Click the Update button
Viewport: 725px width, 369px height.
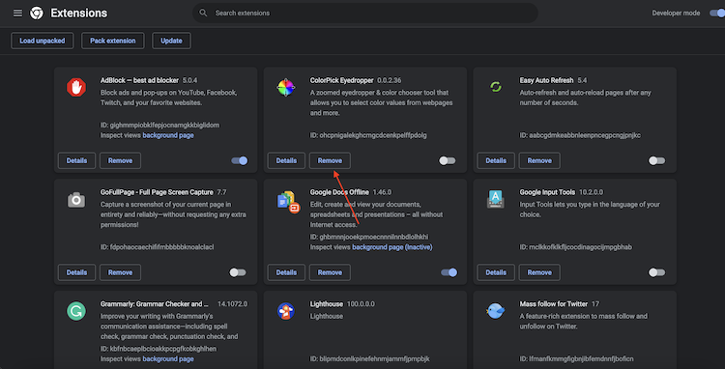171,41
